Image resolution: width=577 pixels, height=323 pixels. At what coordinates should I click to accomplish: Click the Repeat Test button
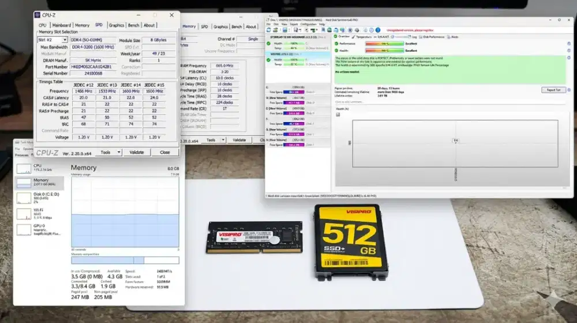pyautogui.click(x=553, y=90)
